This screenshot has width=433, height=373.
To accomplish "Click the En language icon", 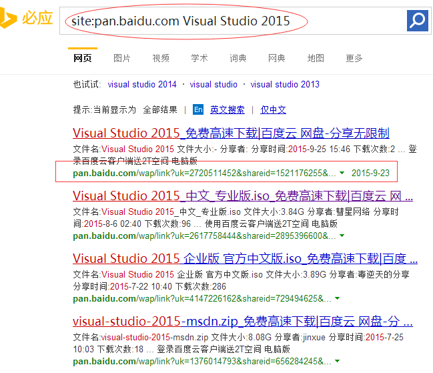I will point(198,109).
